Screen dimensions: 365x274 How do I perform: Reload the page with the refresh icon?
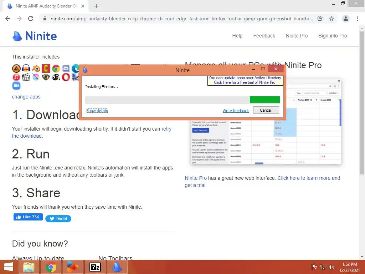pos(31,19)
